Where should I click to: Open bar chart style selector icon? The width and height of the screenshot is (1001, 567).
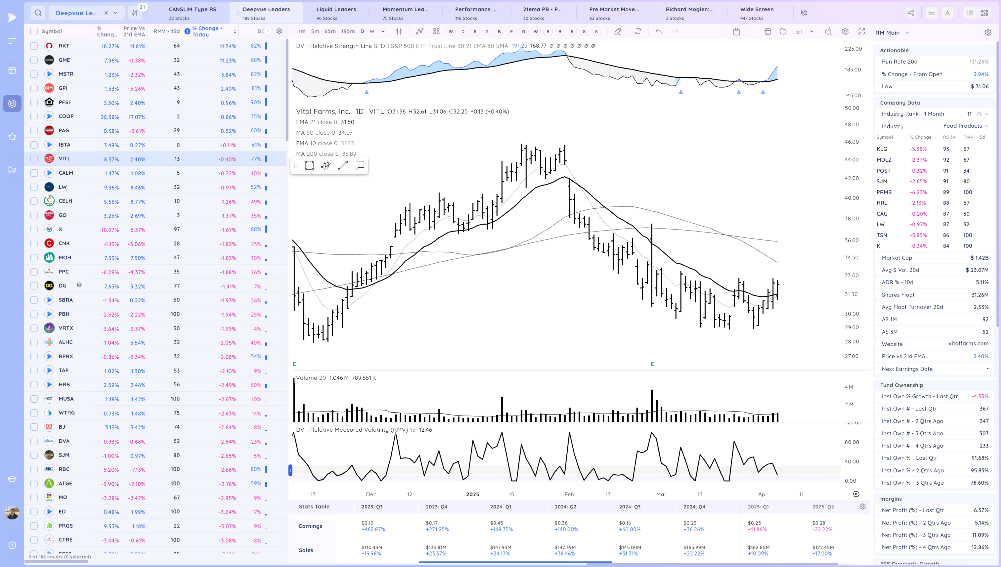399,31
